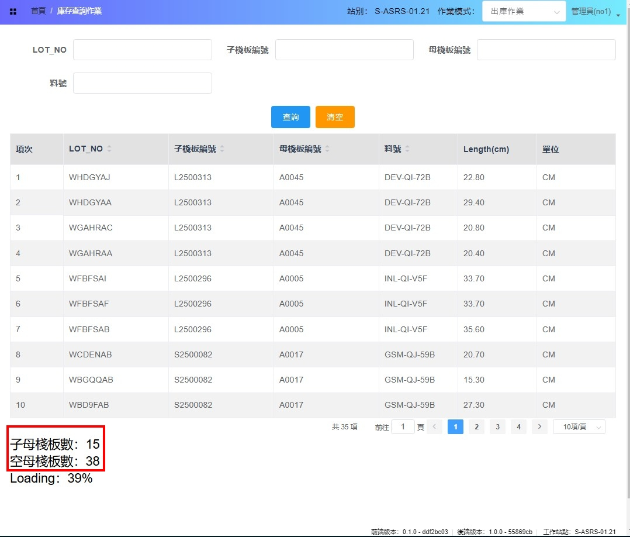630x537 pixels.
Task: Click the Loading: 39% text
Action: coord(51,479)
